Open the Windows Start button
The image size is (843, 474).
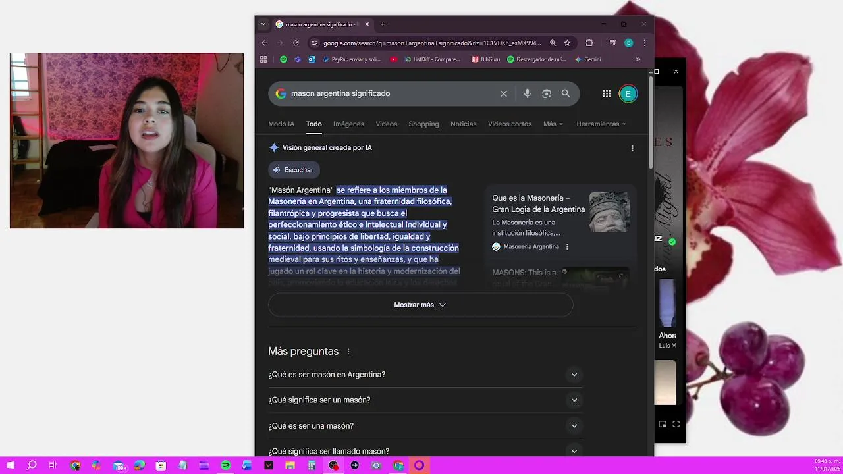[x=11, y=465]
